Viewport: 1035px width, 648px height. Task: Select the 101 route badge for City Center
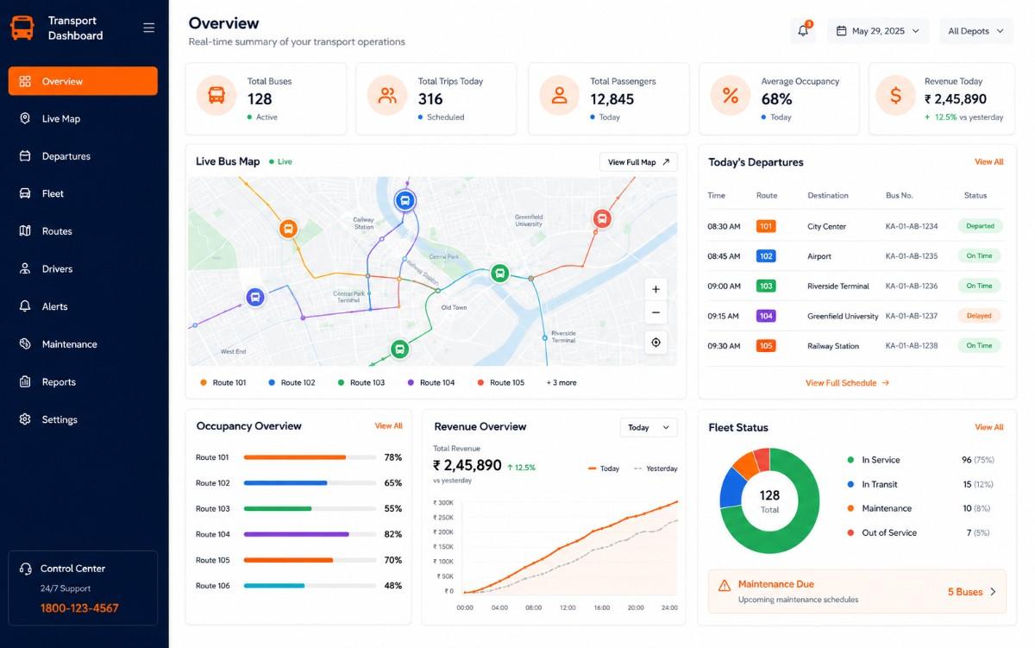[766, 226]
